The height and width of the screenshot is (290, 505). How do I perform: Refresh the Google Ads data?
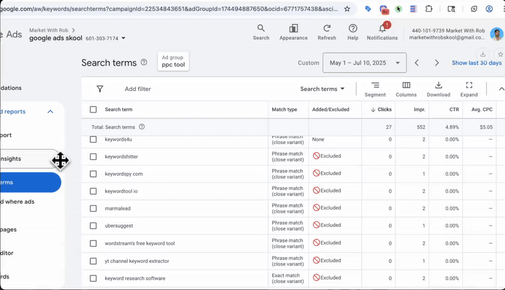click(x=326, y=32)
